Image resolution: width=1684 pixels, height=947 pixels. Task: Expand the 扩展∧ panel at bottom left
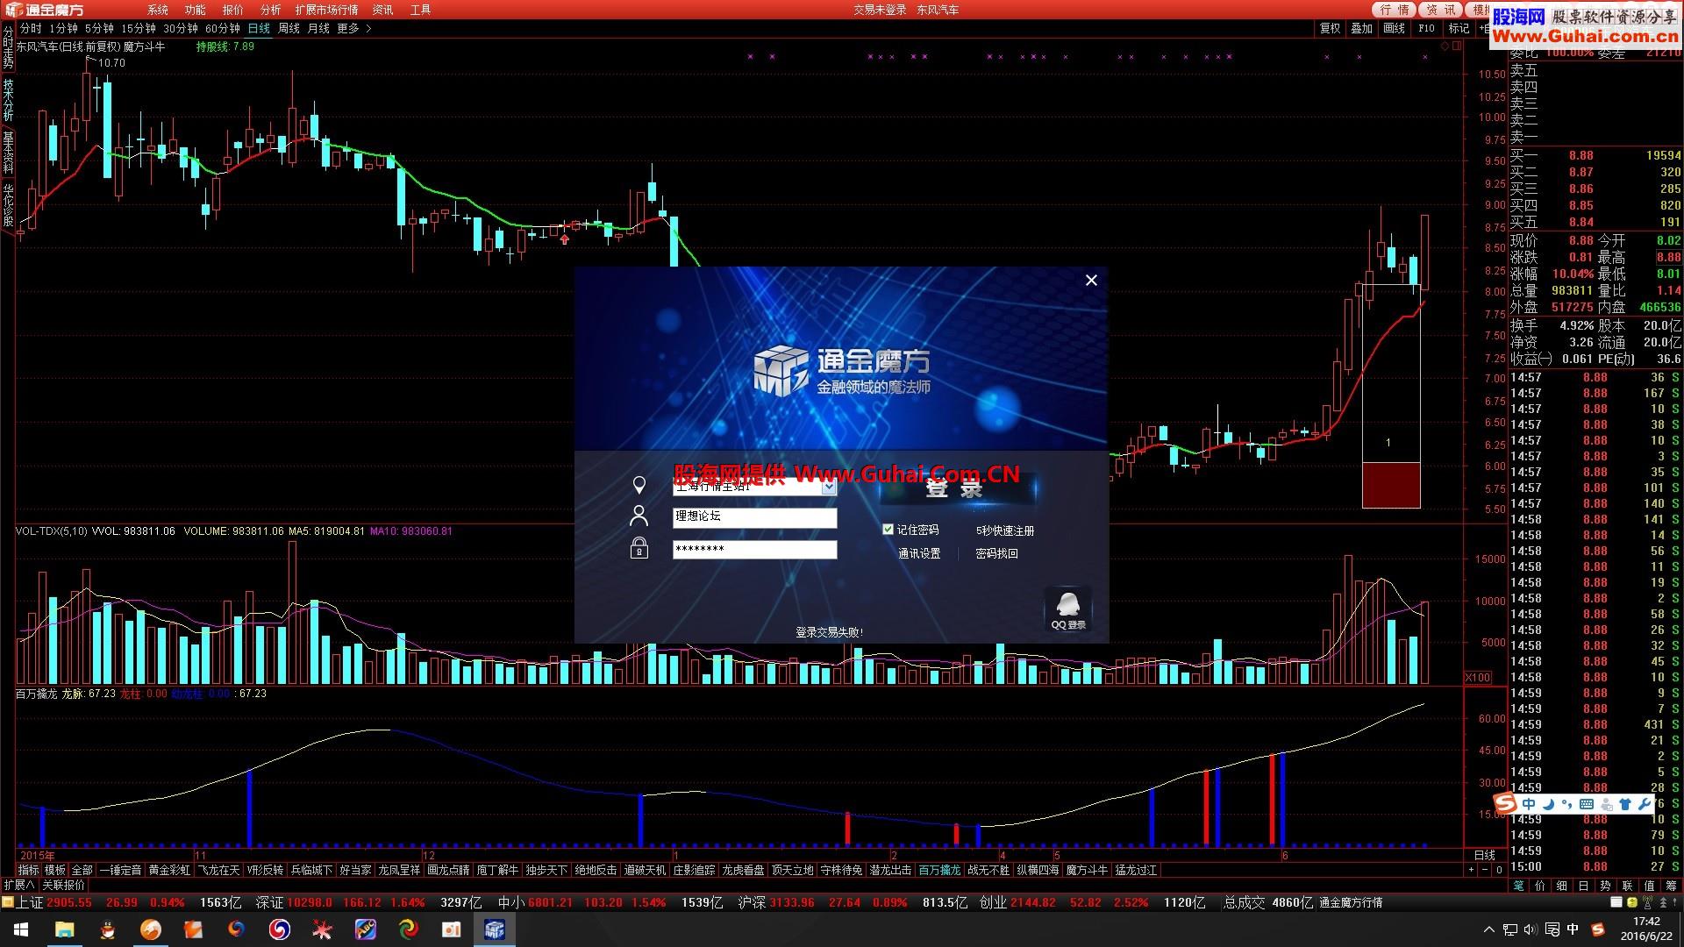coord(18,886)
